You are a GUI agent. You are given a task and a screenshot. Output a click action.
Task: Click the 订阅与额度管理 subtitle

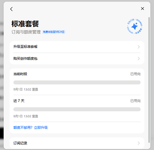click(26, 32)
